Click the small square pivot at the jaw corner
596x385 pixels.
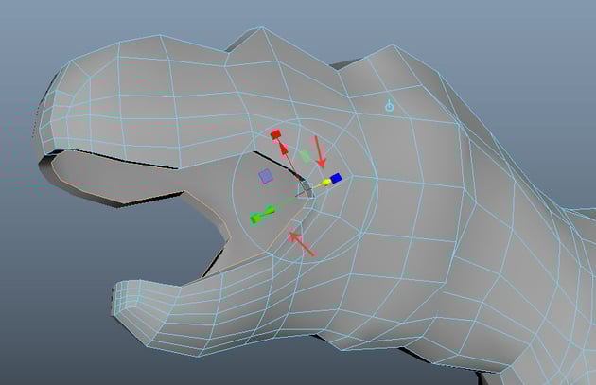(307, 190)
